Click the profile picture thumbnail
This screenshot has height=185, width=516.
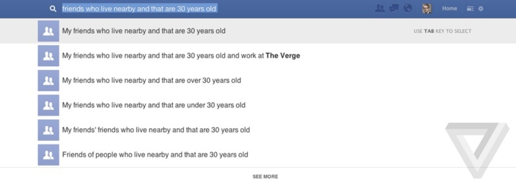tap(427, 9)
